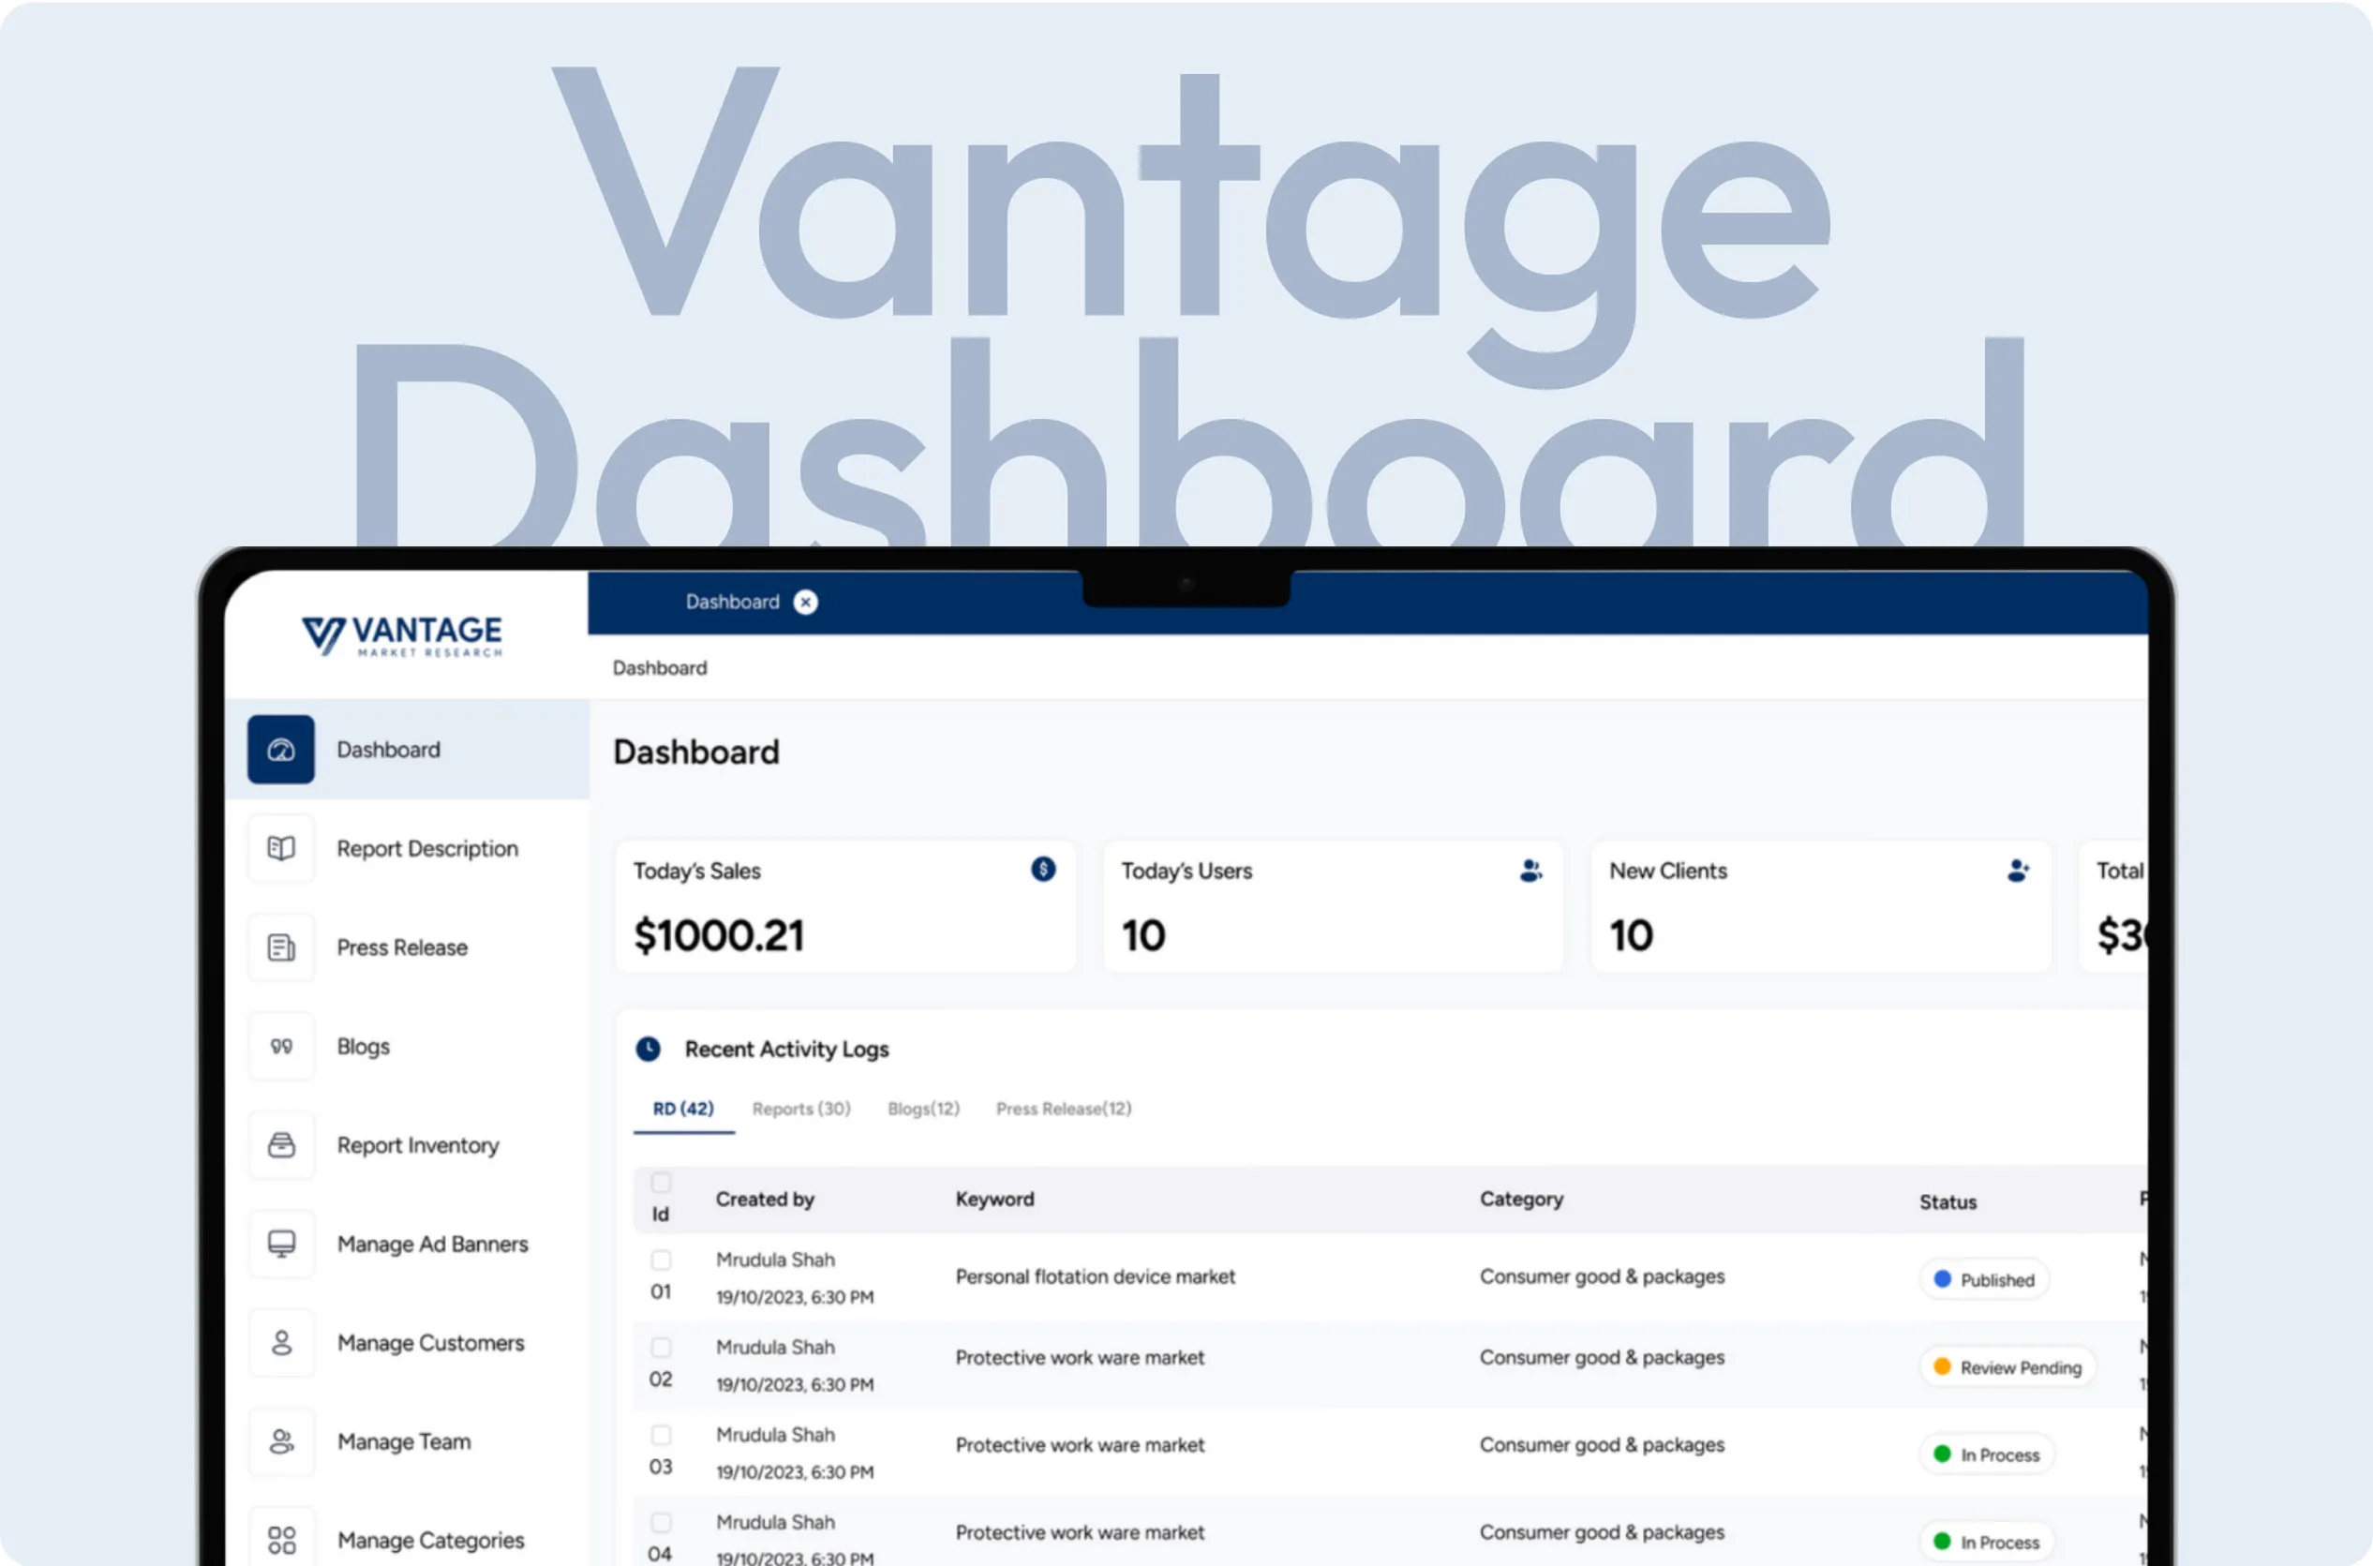Click the In Process badge in row 03
Image resolution: width=2373 pixels, height=1566 pixels.
1987,1454
